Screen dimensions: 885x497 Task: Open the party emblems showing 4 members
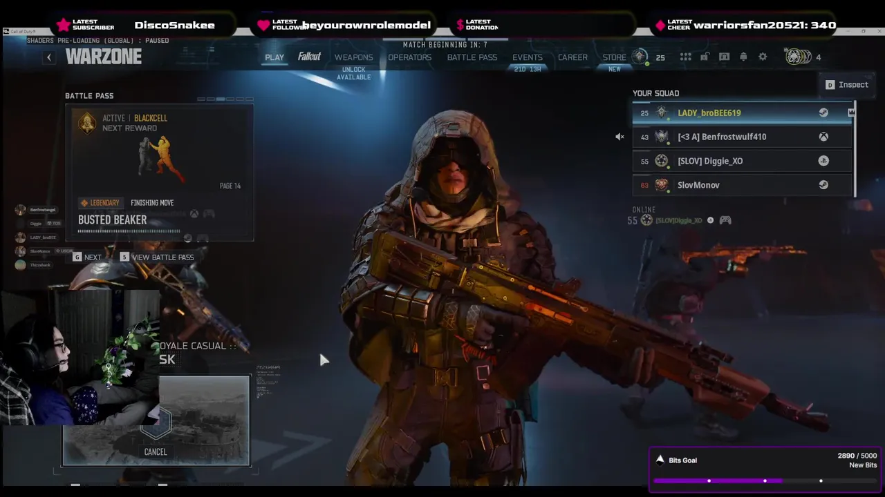(x=798, y=57)
